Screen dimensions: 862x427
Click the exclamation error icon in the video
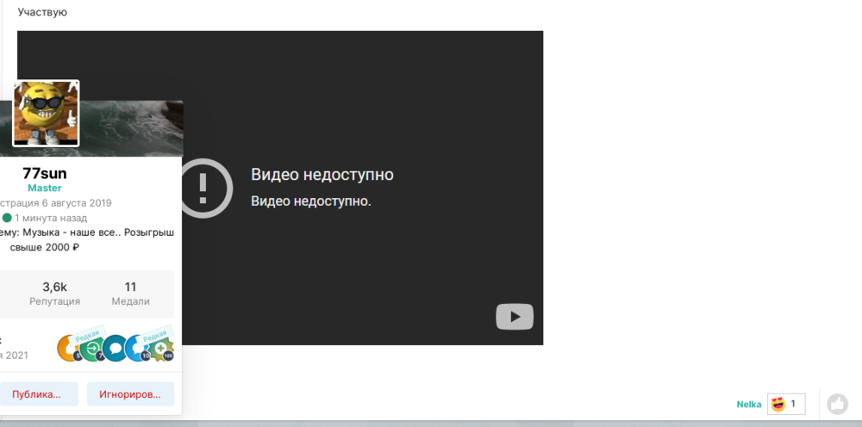click(x=203, y=189)
